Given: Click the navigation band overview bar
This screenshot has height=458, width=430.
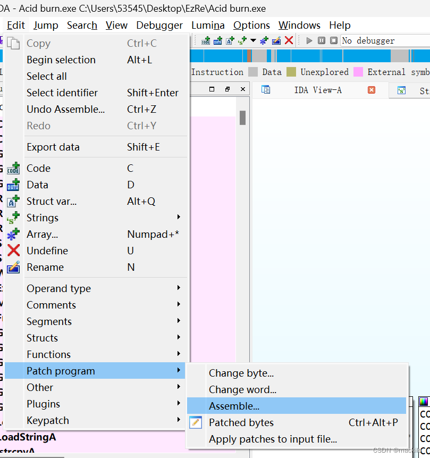Looking at the screenshot, I should (x=310, y=56).
